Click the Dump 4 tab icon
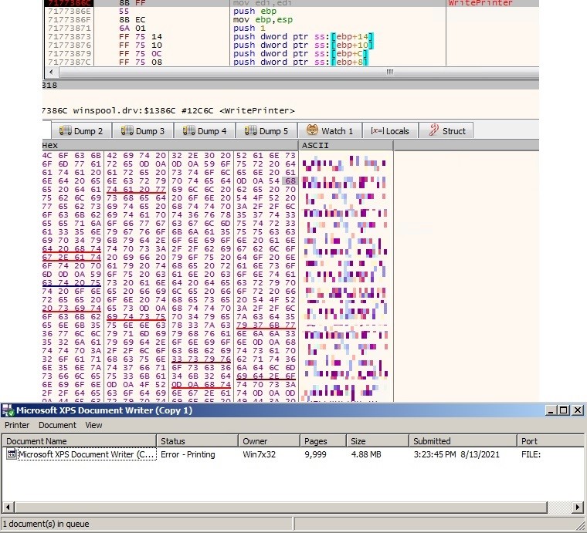 pyautogui.click(x=188, y=131)
